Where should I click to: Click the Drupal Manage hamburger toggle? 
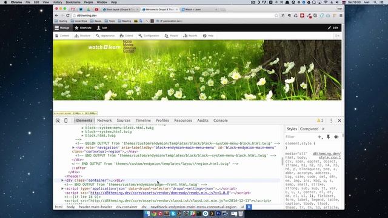click(x=62, y=28)
